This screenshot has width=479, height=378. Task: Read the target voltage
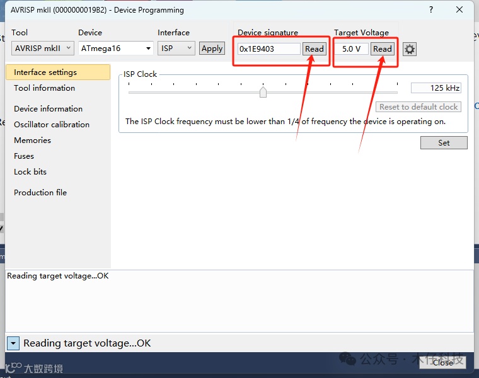382,49
